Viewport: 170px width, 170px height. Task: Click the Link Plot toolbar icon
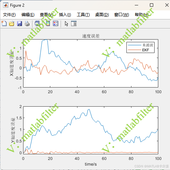click(37, 23)
